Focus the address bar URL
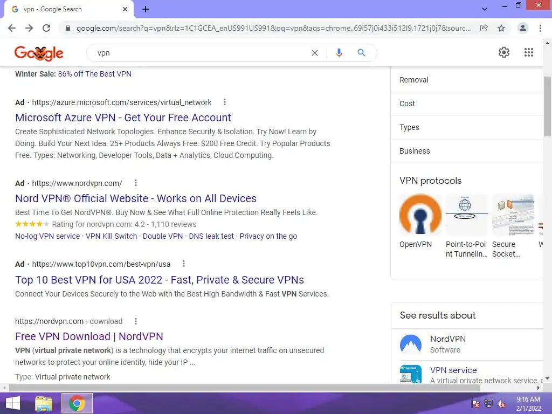 point(273,28)
